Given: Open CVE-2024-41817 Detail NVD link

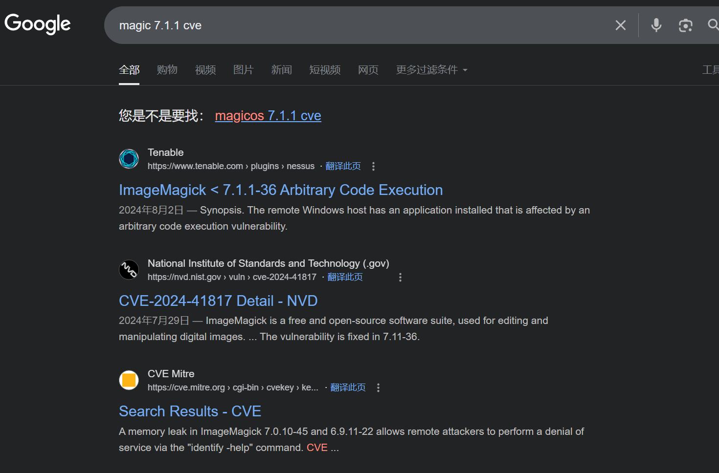Looking at the screenshot, I should [x=218, y=301].
